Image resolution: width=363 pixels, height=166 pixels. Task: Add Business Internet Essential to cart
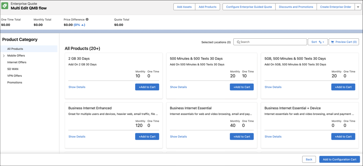[x=242, y=137]
